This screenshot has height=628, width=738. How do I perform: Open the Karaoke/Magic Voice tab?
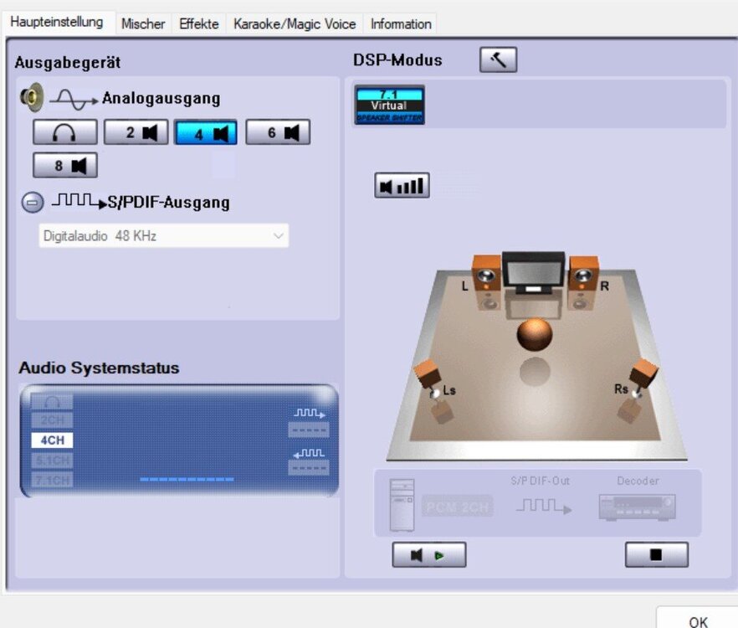[x=295, y=24]
